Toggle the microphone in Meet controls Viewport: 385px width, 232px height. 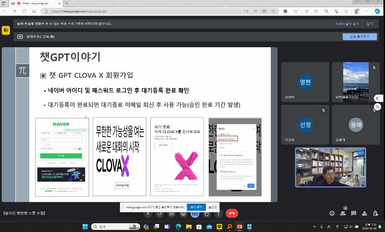148,213
